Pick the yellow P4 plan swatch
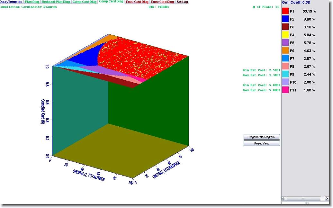 (x=285, y=35)
